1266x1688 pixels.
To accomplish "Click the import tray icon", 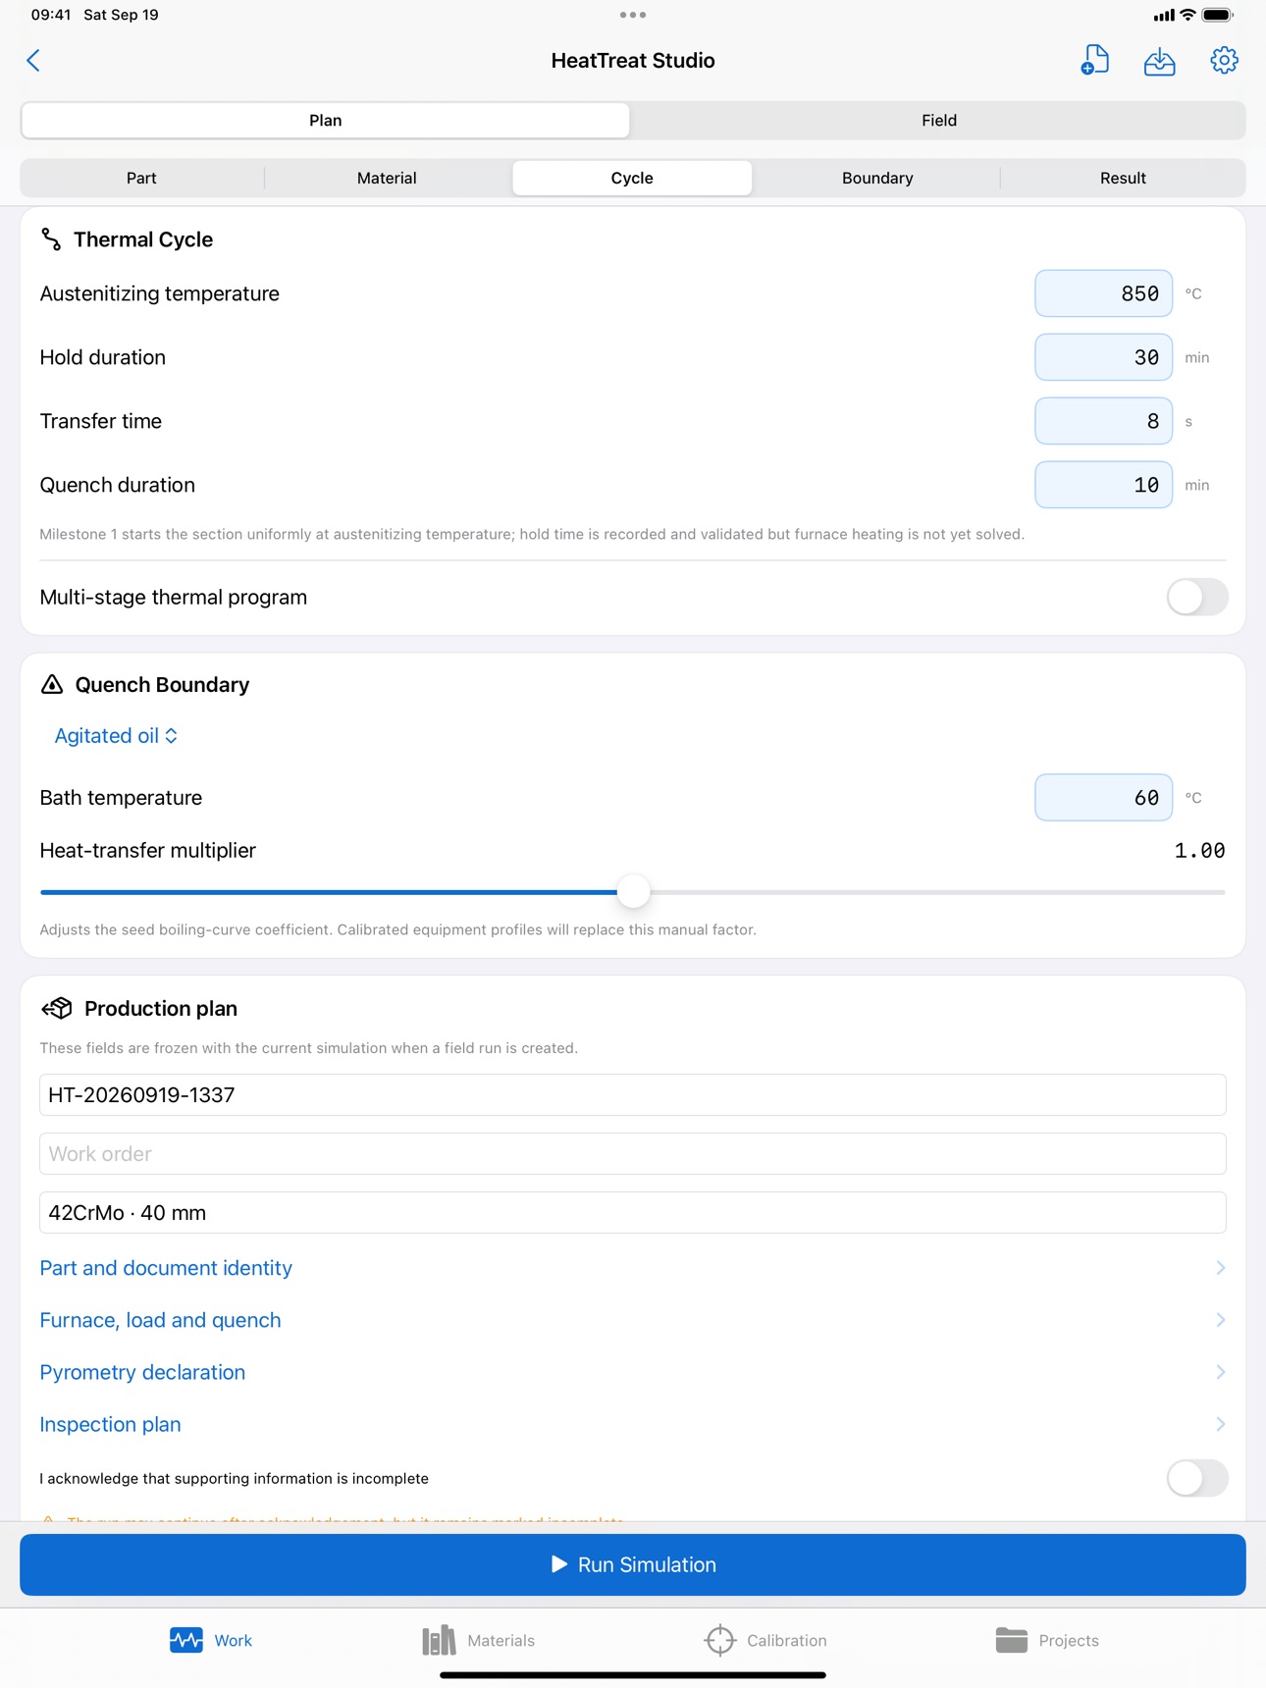I will click(1159, 61).
